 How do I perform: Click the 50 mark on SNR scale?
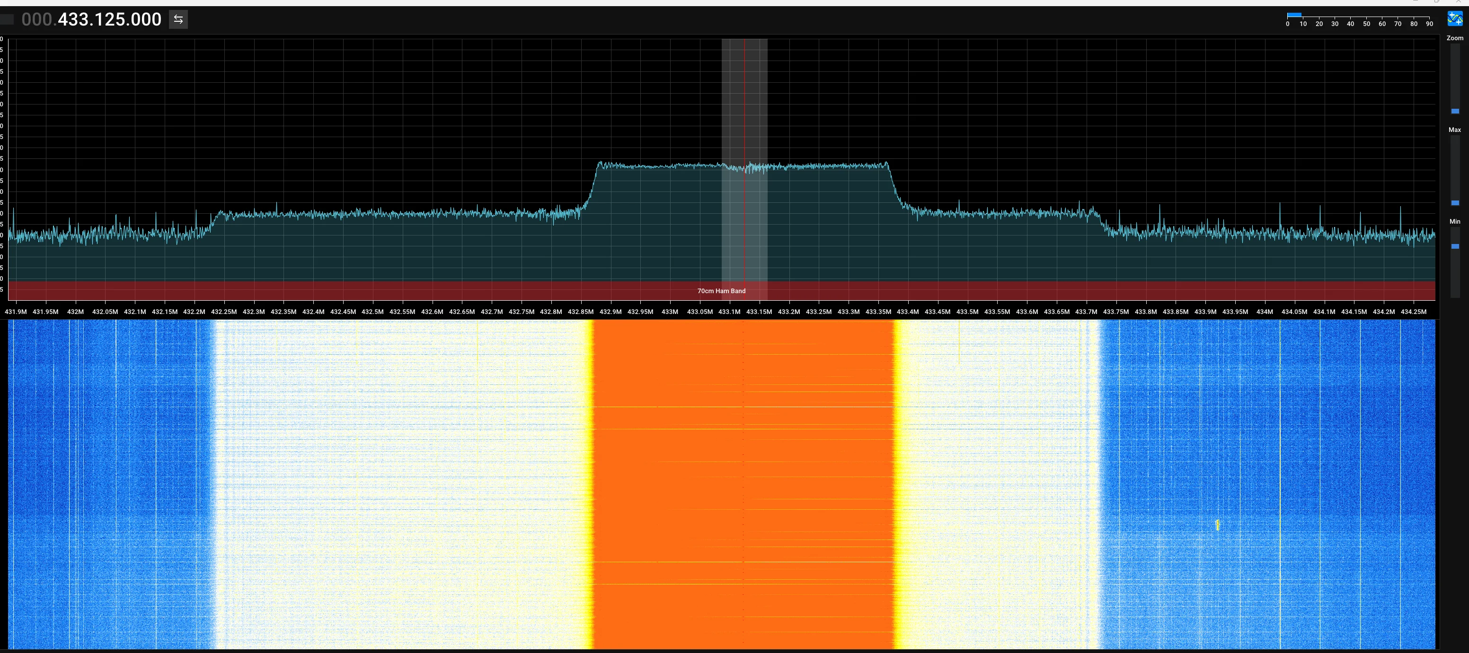click(1366, 24)
